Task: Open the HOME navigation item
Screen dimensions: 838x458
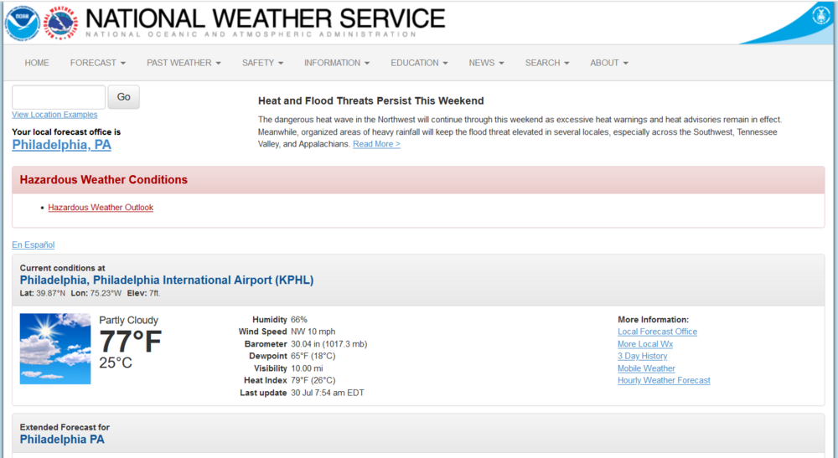Action: point(37,63)
